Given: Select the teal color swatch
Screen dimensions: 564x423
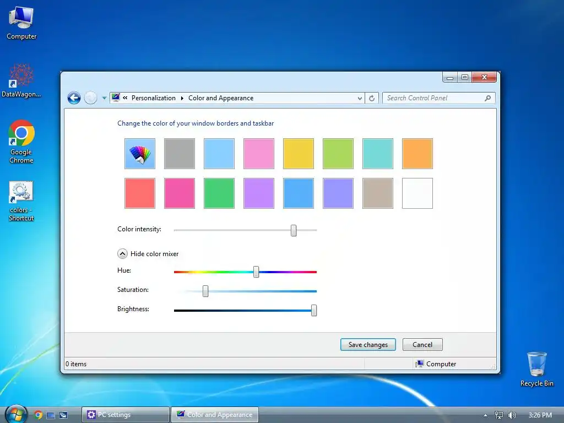Looking at the screenshot, I should (378, 154).
